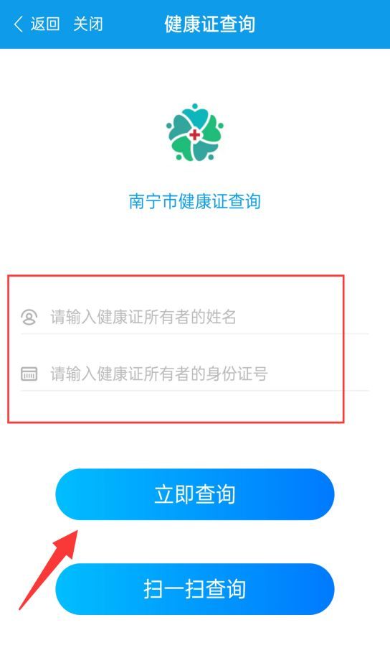The height and width of the screenshot is (671, 390).
Task: Tap the red cross at the logo center
Action: (x=195, y=135)
